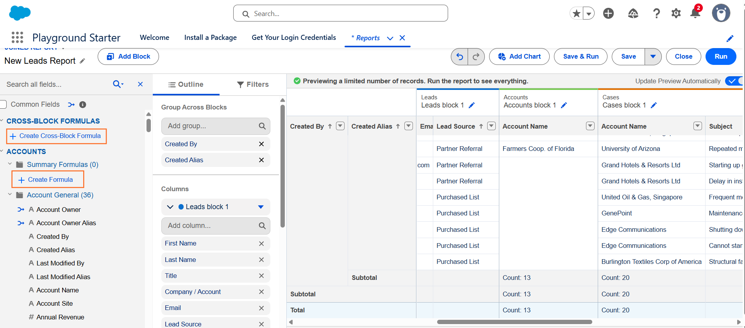Click the Add Block button
This screenshot has width=745, height=328.
tap(128, 57)
